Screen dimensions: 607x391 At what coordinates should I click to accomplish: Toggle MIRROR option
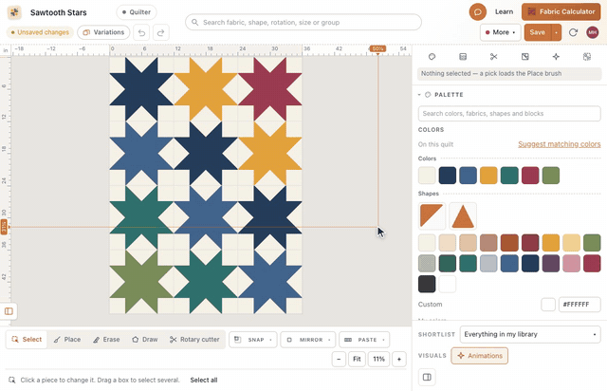click(305, 340)
